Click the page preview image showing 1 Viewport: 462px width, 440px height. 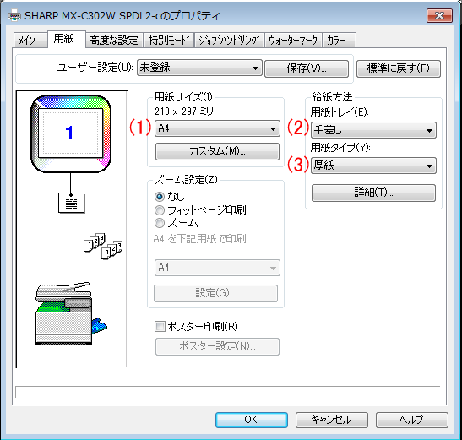click(71, 133)
